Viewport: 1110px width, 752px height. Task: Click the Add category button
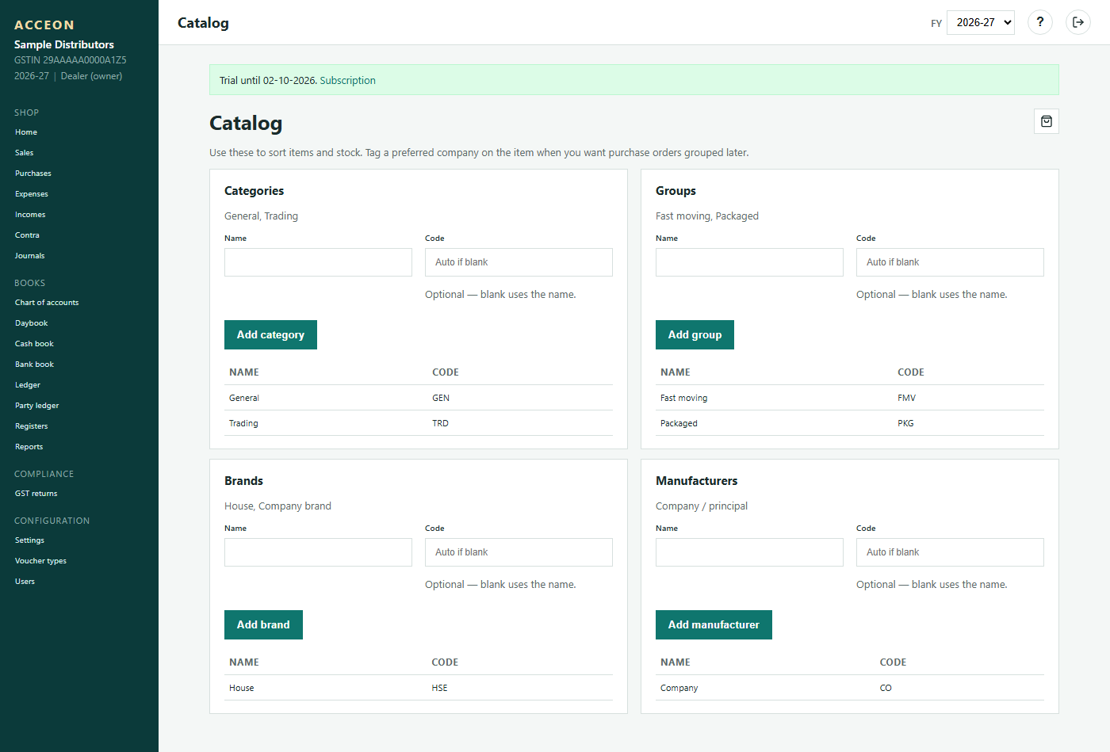point(270,334)
